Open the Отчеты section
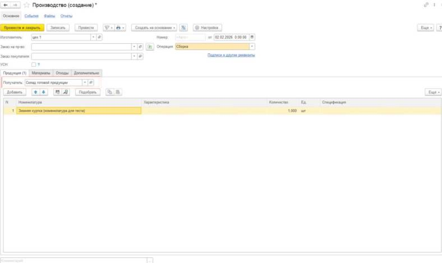This screenshot has width=442, height=263. tap(66, 16)
